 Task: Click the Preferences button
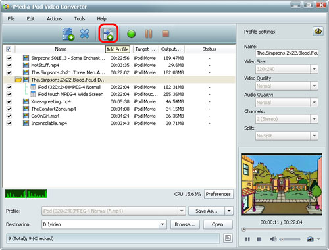[x=218, y=194]
